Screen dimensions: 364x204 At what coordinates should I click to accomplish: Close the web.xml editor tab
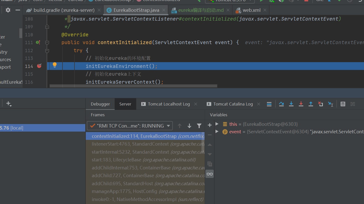265,10
